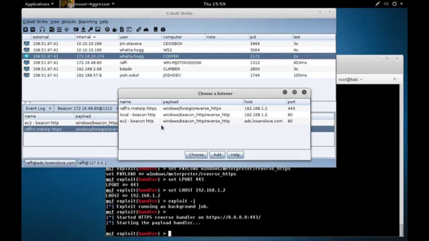Open the Credentials toolbar icon

pyautogui.click(x=76, y=29)
